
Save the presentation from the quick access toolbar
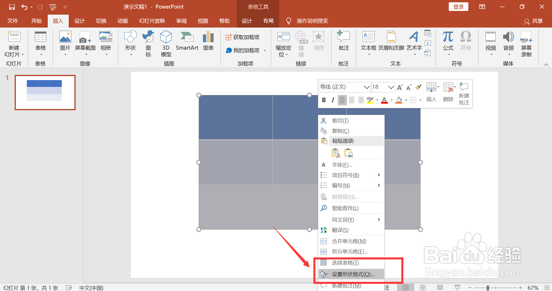[12, 7]
